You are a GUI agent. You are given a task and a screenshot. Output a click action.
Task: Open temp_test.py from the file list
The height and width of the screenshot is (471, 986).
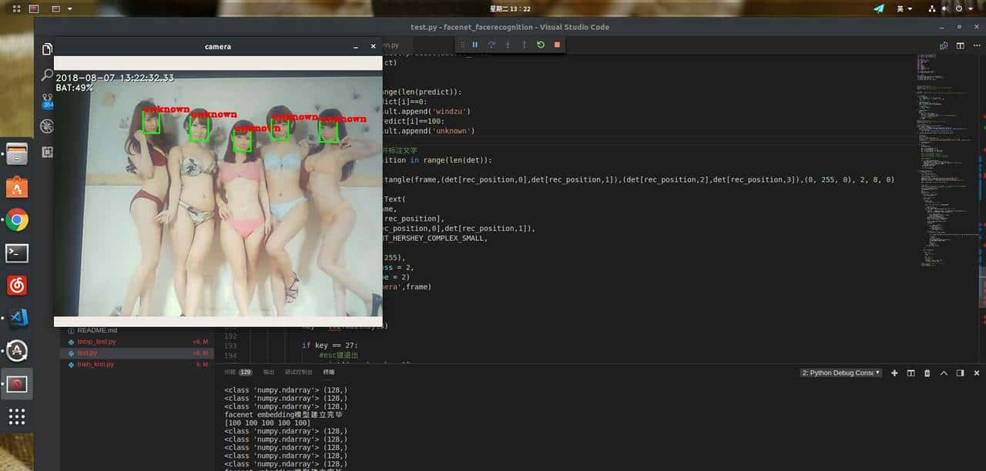click(x=96, y=342)
